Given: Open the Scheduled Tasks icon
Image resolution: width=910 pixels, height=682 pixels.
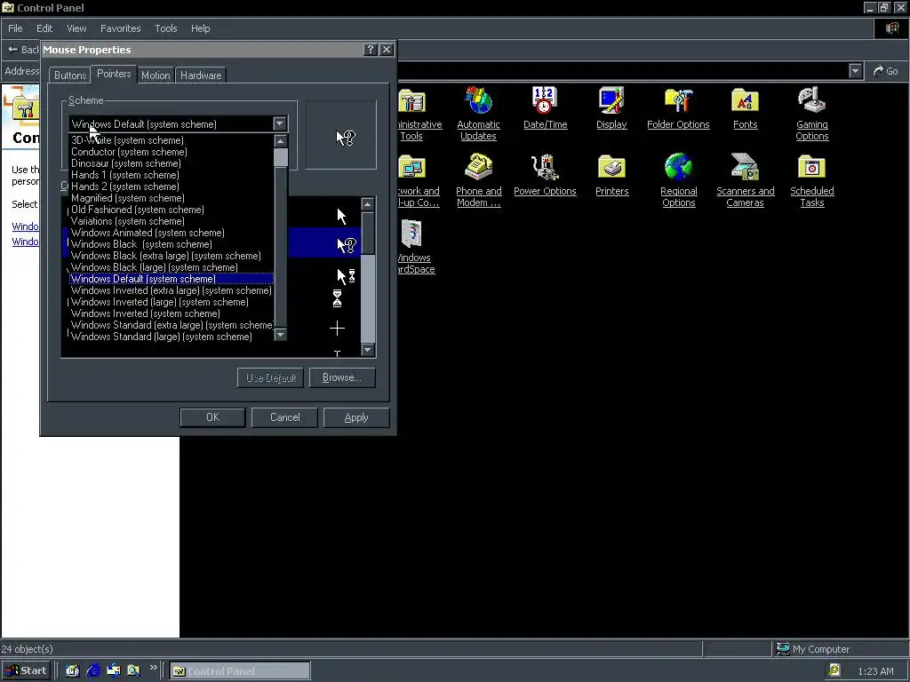Looking at the screenshot, I should pos(811,167).
